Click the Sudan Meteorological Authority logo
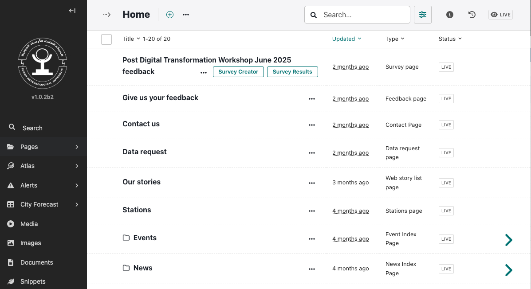 [x=43, y=63]
